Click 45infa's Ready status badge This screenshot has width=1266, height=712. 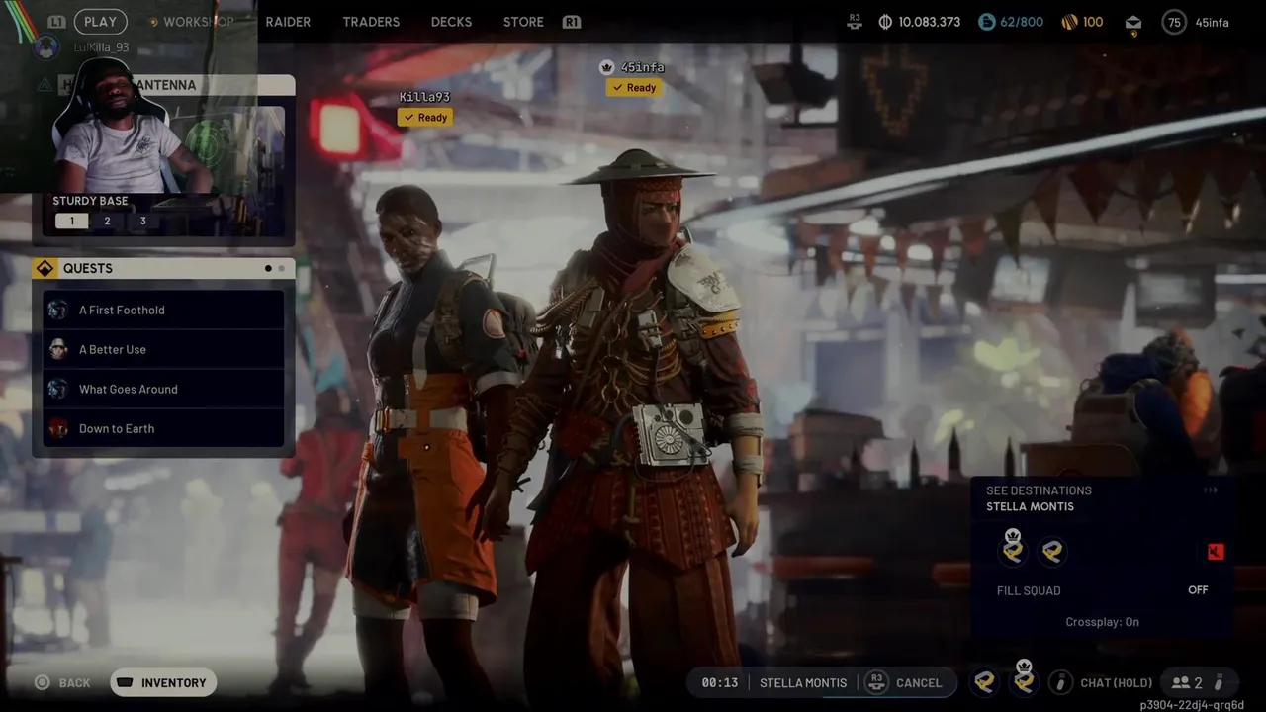coord(634,87)
